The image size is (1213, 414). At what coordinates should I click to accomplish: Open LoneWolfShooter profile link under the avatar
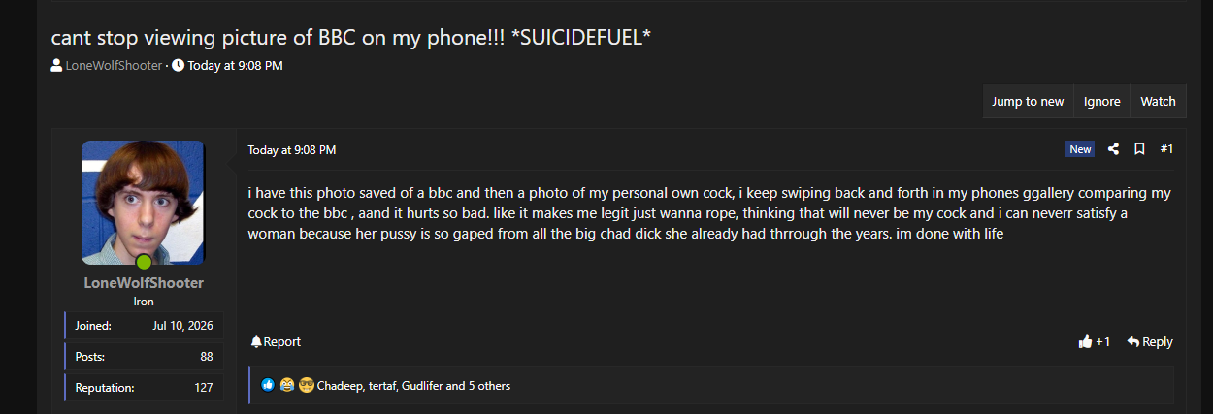tap(144, 283)
